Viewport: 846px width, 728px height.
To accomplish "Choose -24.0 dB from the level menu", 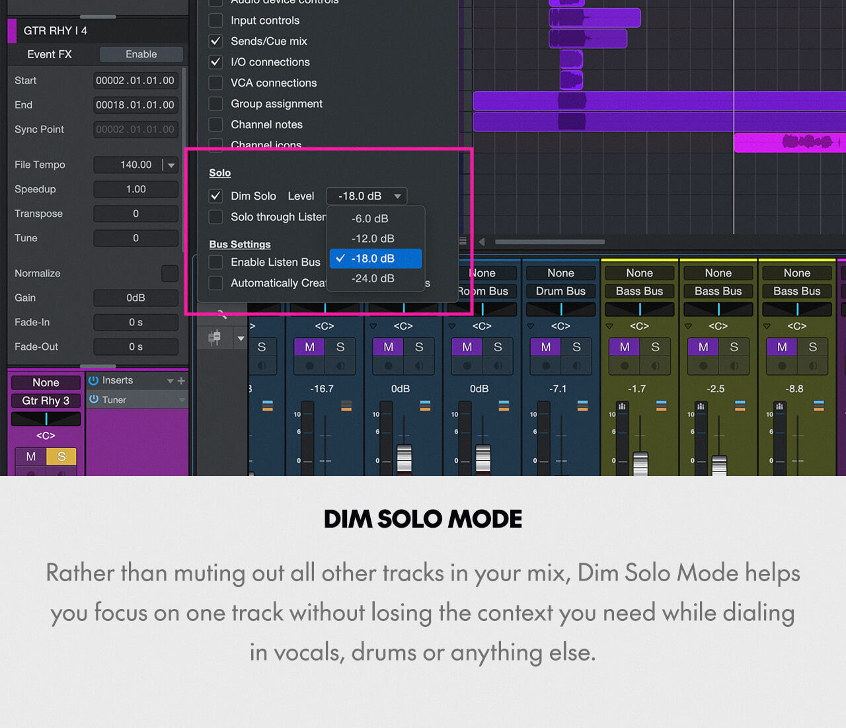I will coord(376,278).
